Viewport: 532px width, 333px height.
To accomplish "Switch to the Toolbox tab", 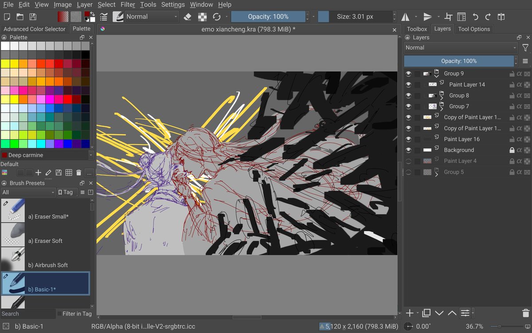I will (417, 29).
